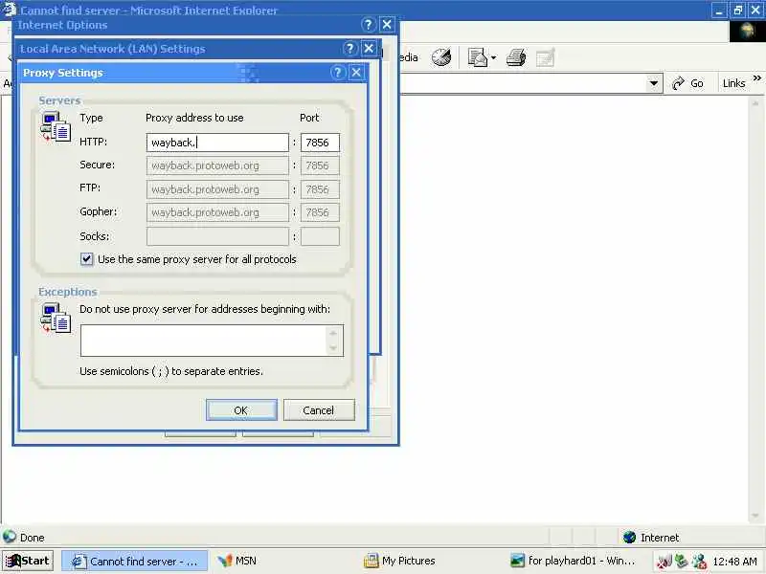Click the Exceptions section computer icon
The image size is (766, 574).
coord(56,319)
